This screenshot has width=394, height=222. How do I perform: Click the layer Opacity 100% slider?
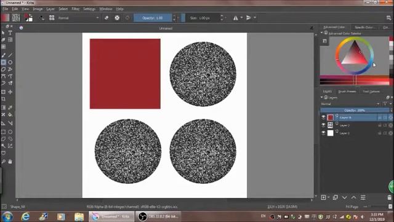355,110
